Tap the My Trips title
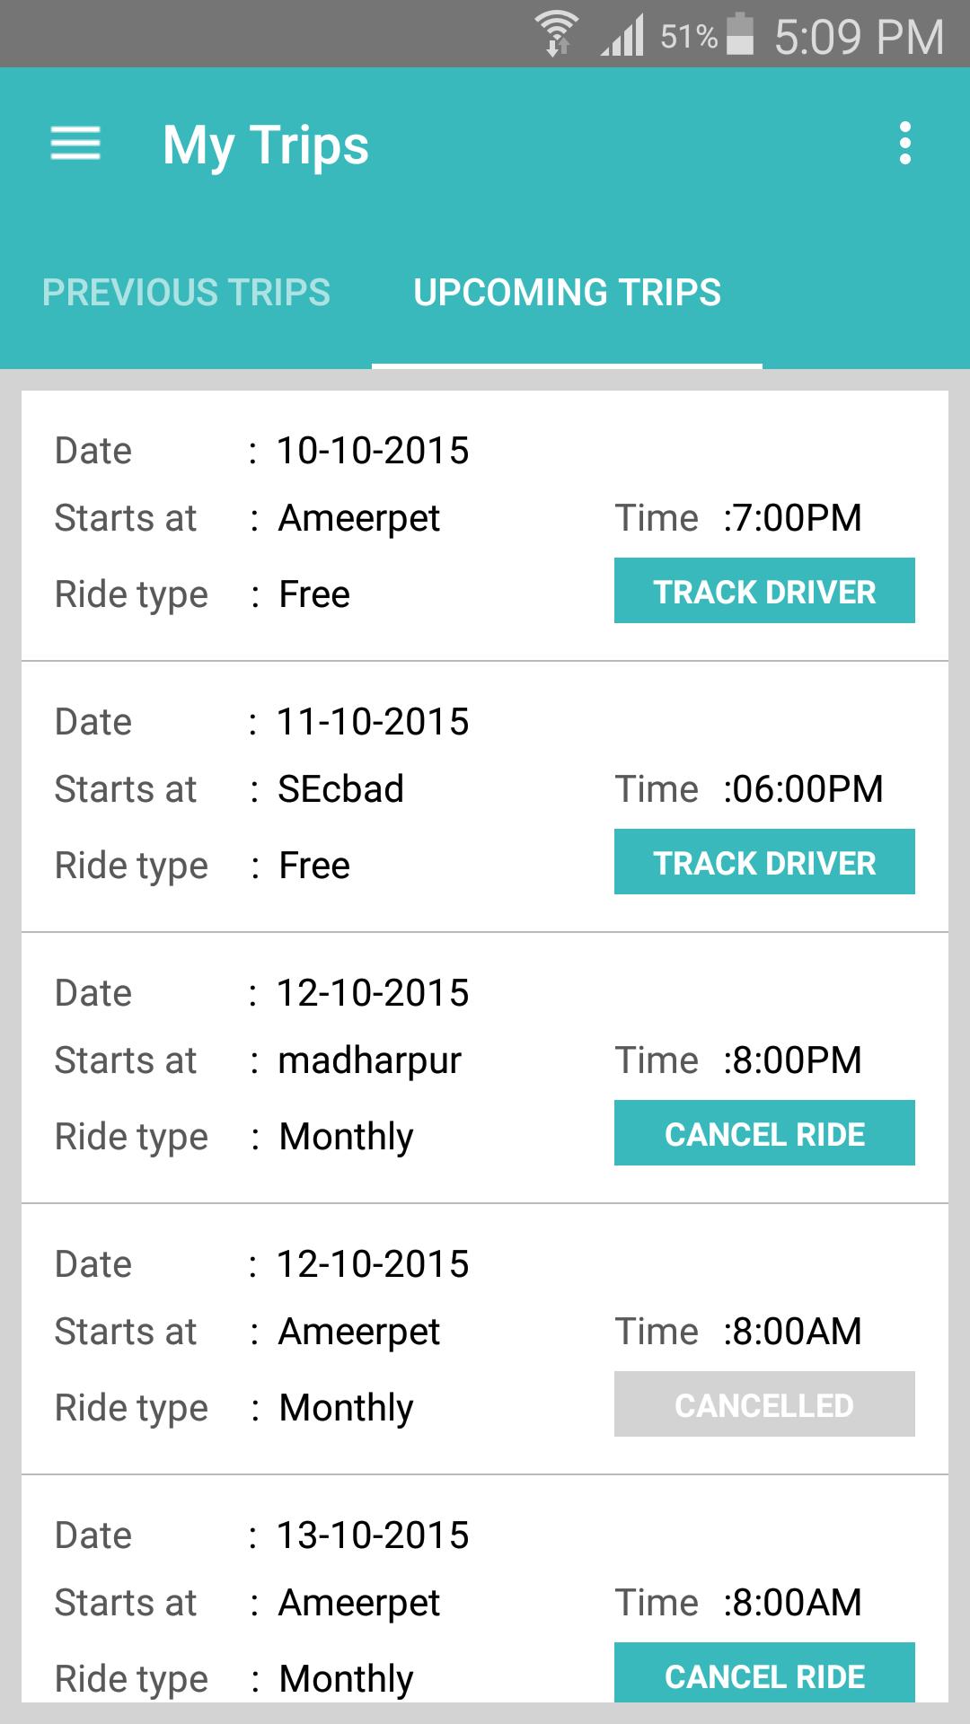This screenshot has width=970, height=1724. coord(266,145)
